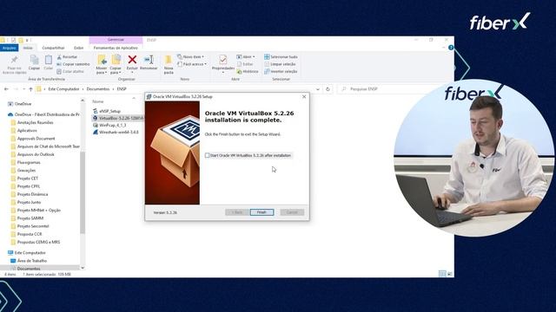556x312 pixels.
Task: Open the Ferramentas de Aplicativo tab
Action: tap(116, 48)
